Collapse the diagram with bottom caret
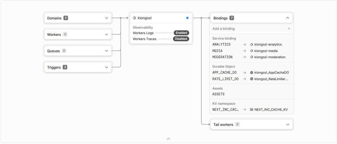The height and width of the screenshot is (144, 337). point(168,139)
